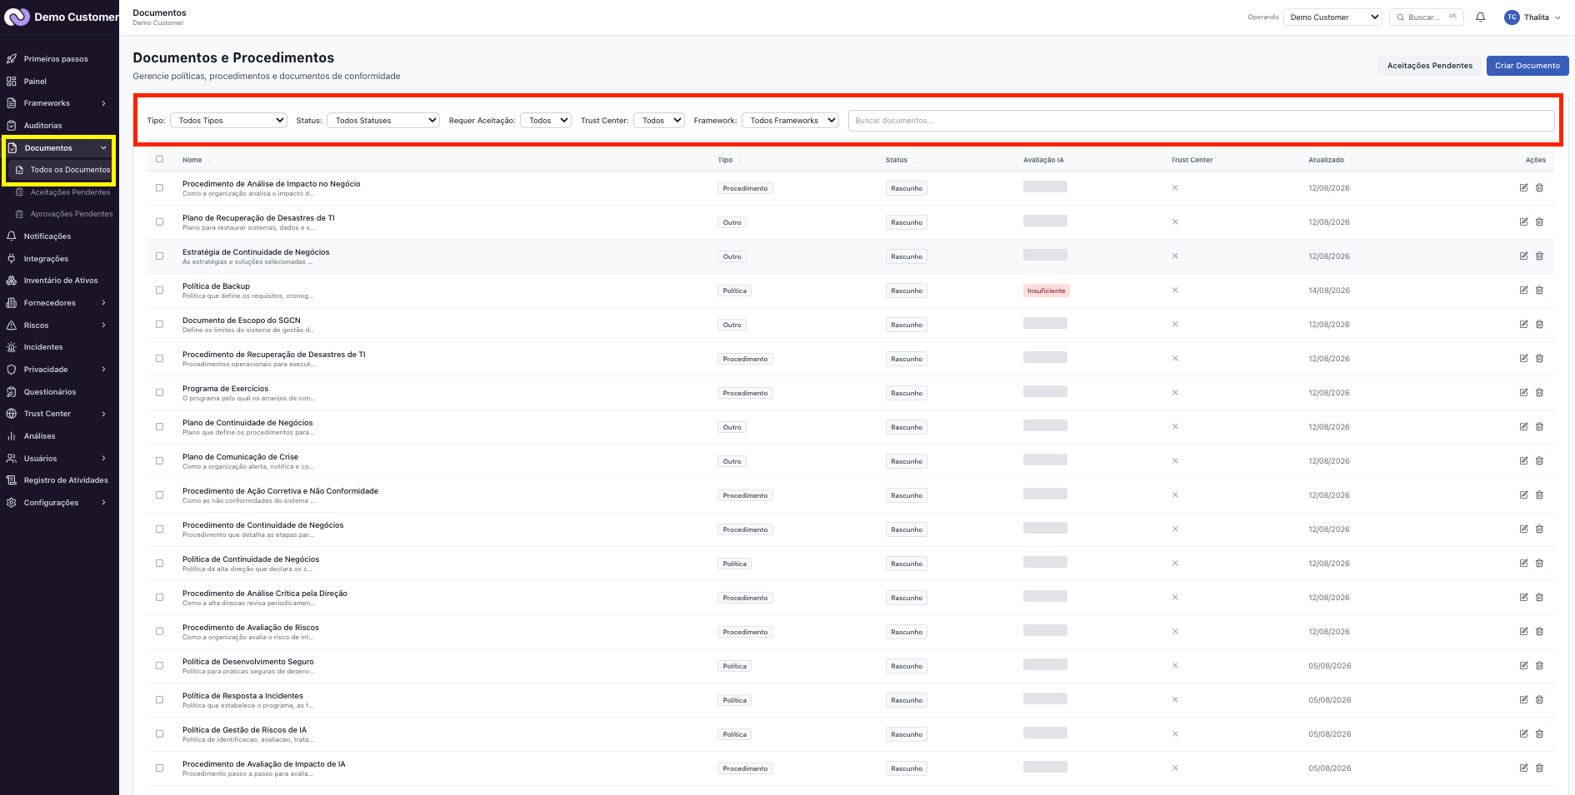Select Procedimento de Avaliação de Riscos checkbox
The image size is (1575, 795).
click(159, 632)
